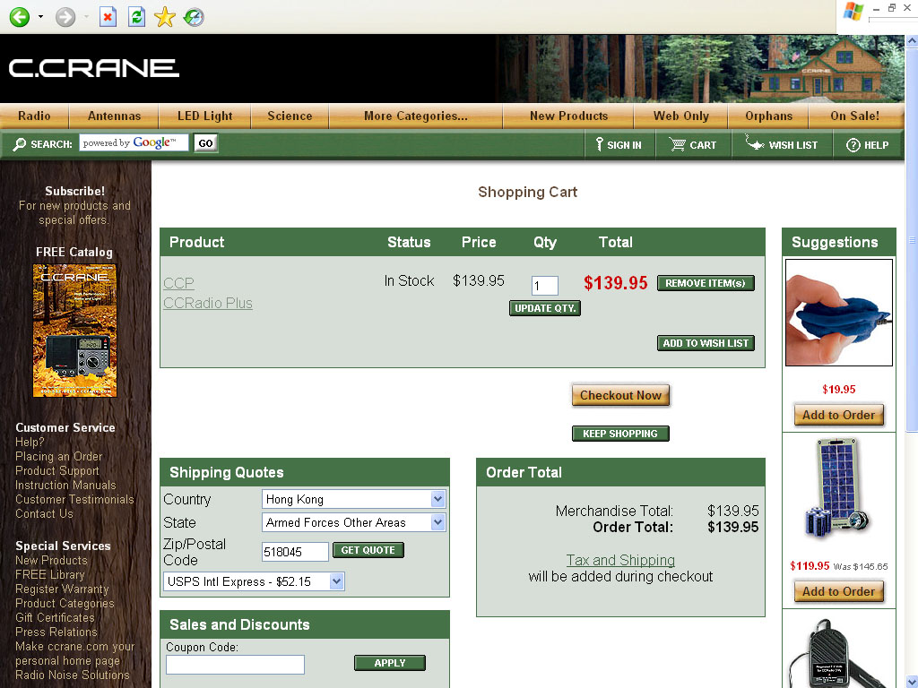
Task: Click the favorites star icon
Action: [x=164, y=17]
